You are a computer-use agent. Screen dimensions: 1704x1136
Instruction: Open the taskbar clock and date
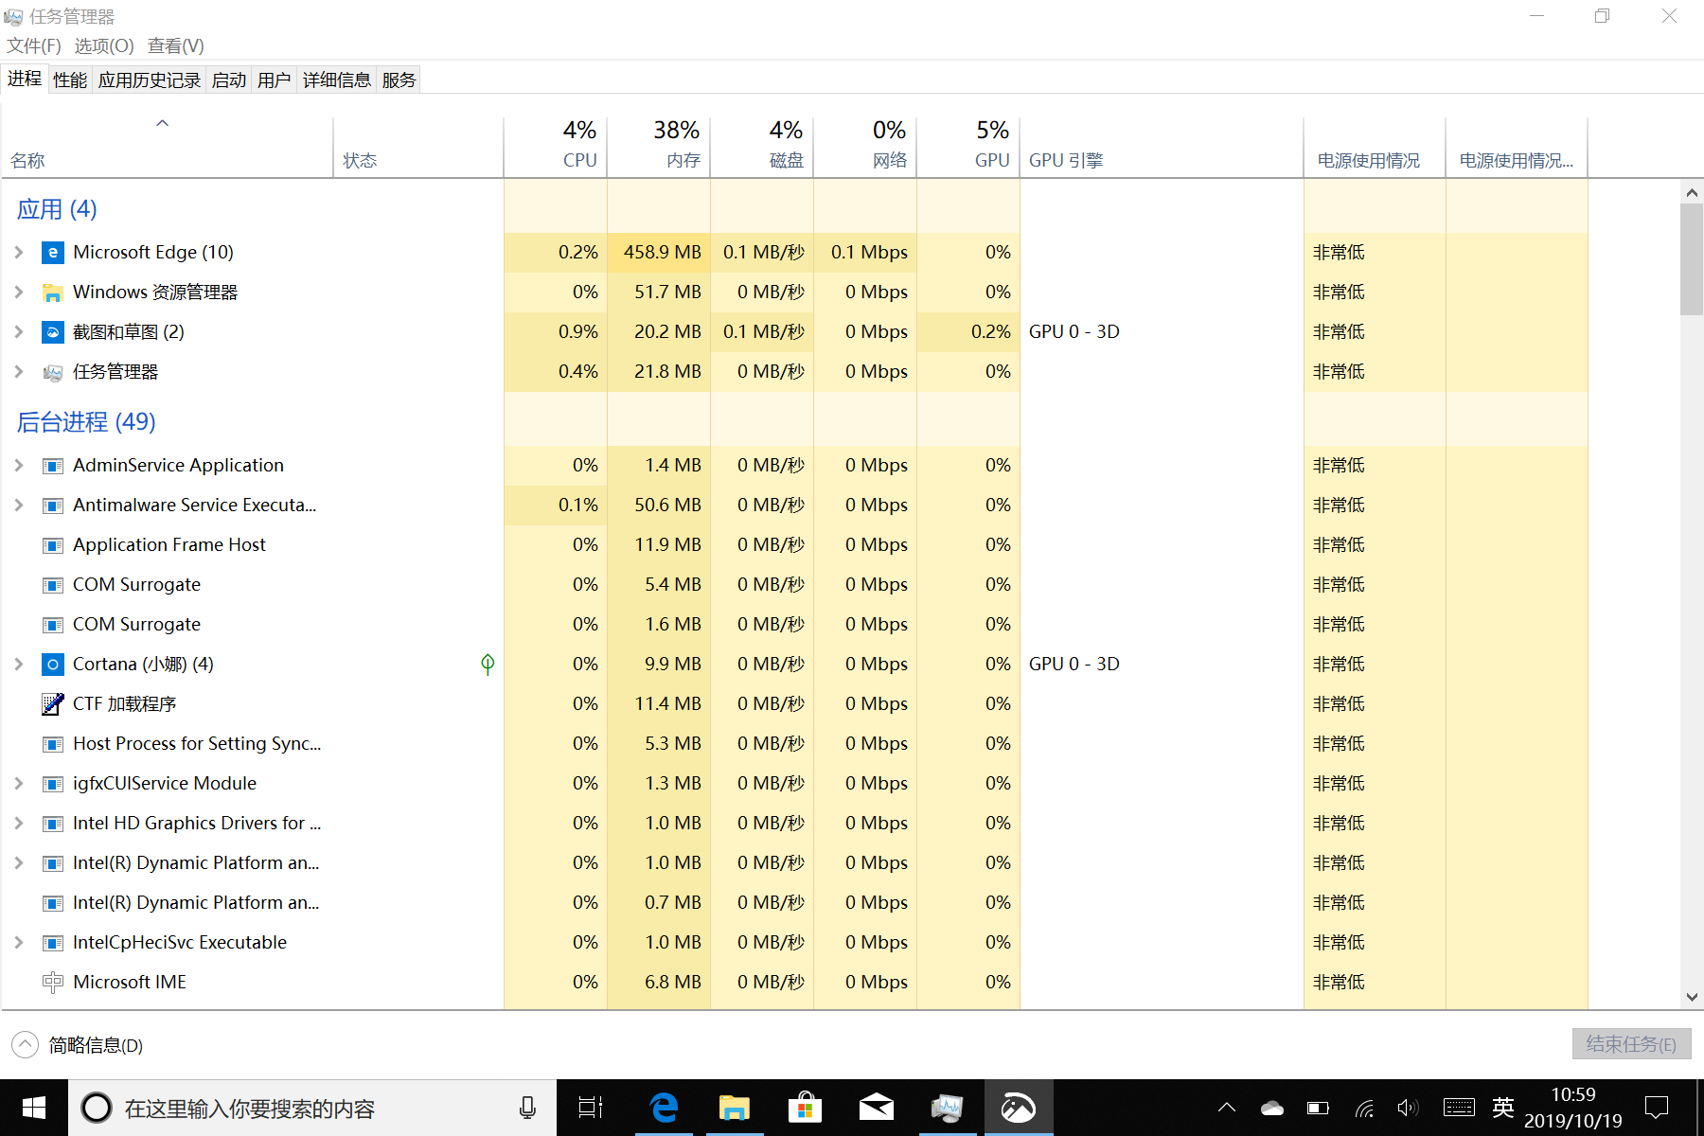(1573, 1108)
